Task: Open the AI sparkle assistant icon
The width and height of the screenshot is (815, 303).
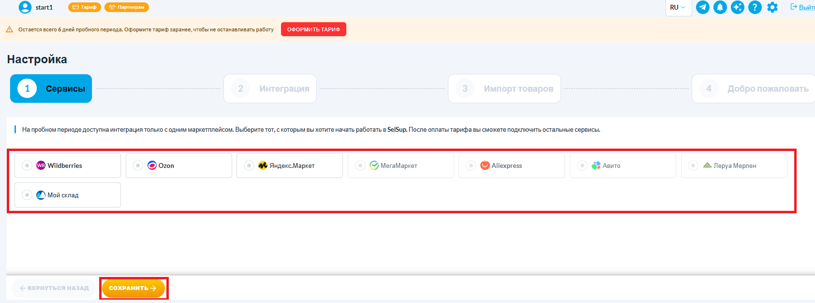Action: [738, 7]
